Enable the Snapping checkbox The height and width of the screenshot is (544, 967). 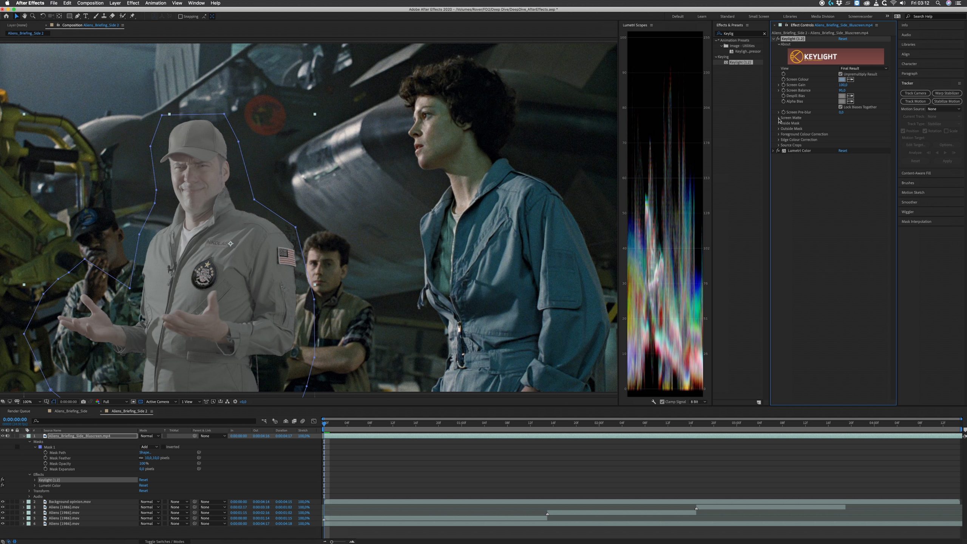pyautogui.click(x=181, y=16)
